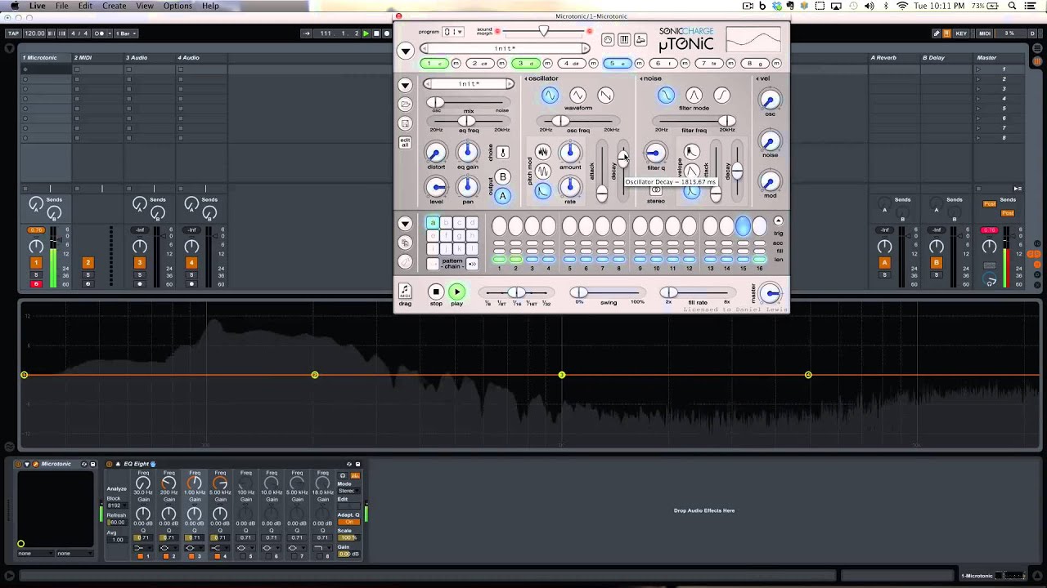Open the program number dropdown
The width and height of the screenshot is (1047, 588).
point(452,32)
